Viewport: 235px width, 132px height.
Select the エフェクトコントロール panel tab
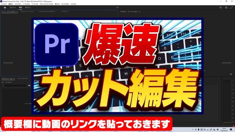(27, 11)
